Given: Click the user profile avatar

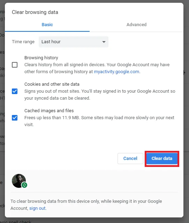Looking at the screenshot, I should coord(19,181).
